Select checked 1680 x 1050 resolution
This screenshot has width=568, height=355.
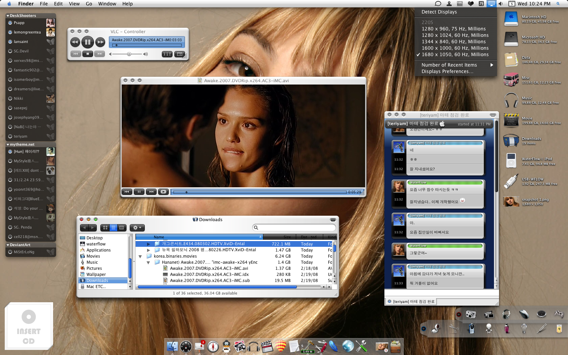(455, 54)
